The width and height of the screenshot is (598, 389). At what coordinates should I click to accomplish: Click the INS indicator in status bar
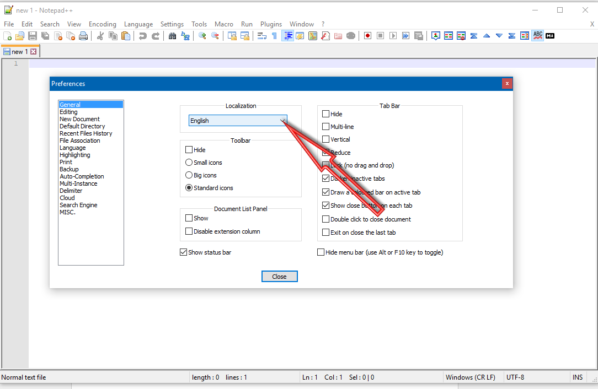click(x=578, y=377)
